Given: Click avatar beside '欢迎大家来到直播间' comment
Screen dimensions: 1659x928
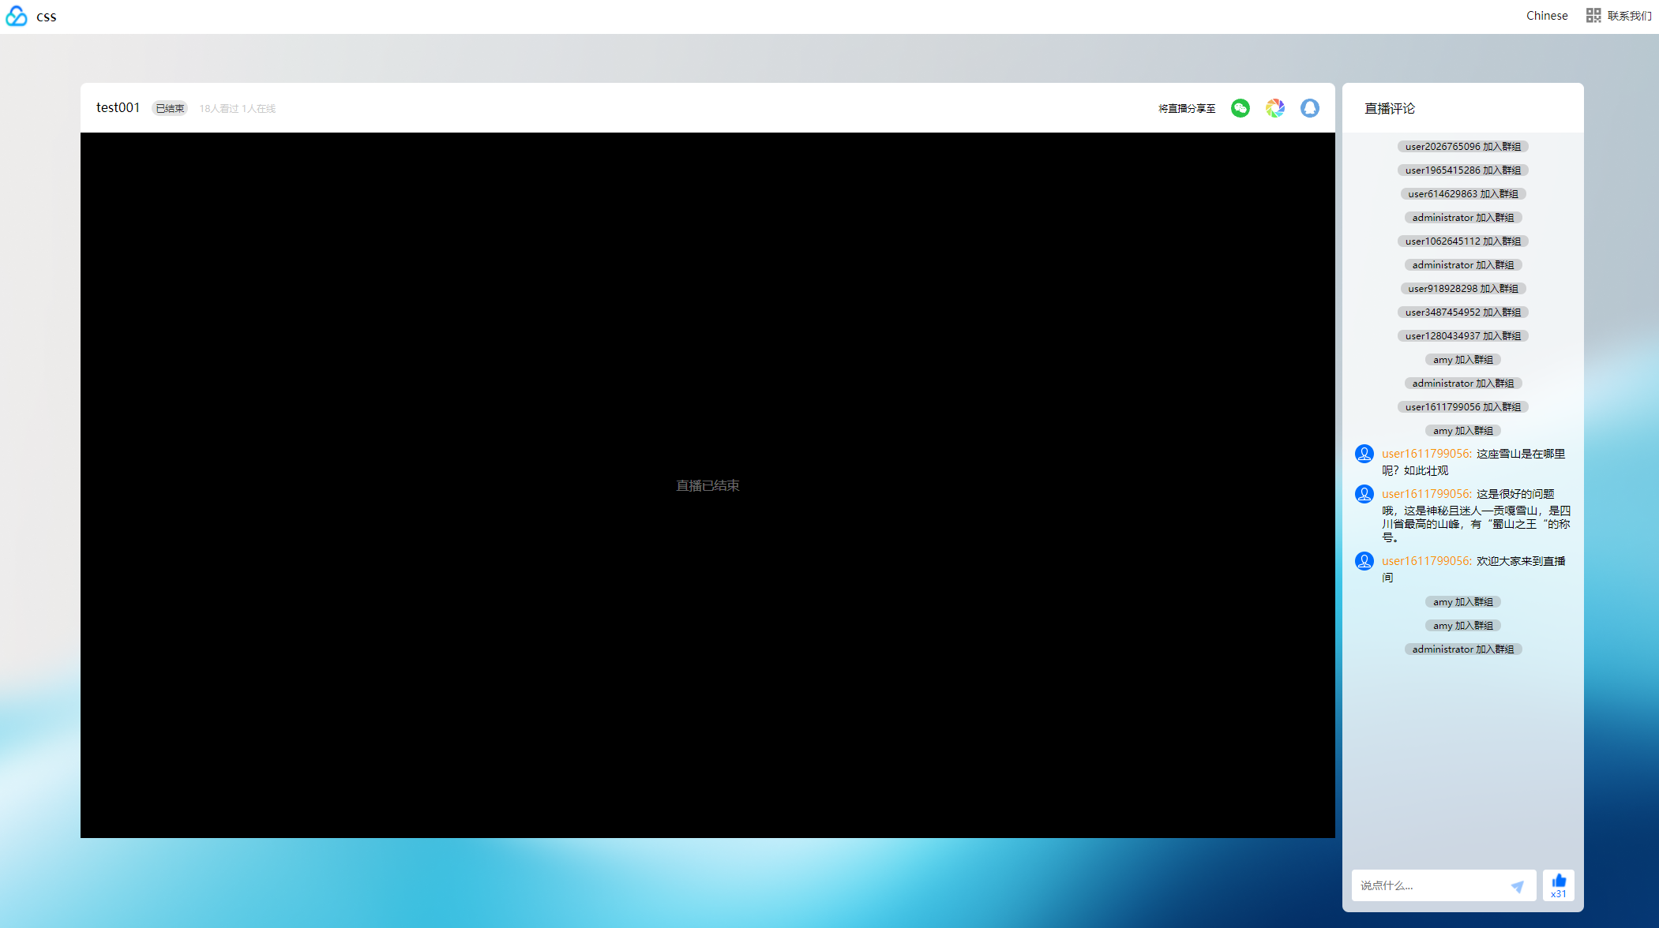Looking at the screenshot, I should click(1364, 561).
